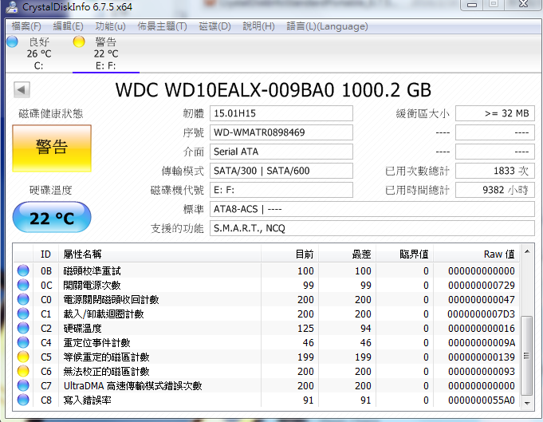Image resolution: width=543 pixels, height=422 pixels.
Task: Click status dot for attribute C7
Action: (x=23, y=385)
